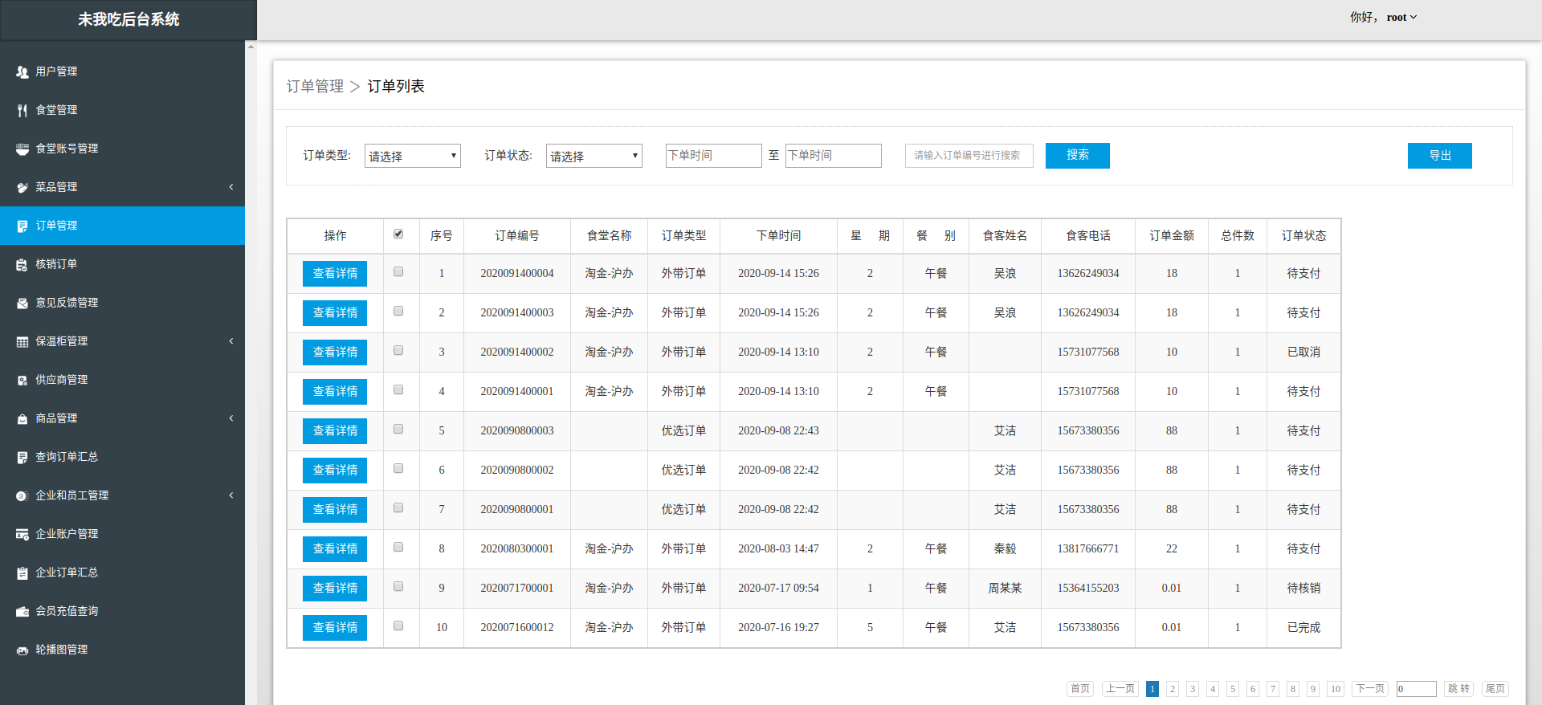Screen dimensions: 1542x705
Task: Click the blue 搜索 button
Action: click(1078, 156)
